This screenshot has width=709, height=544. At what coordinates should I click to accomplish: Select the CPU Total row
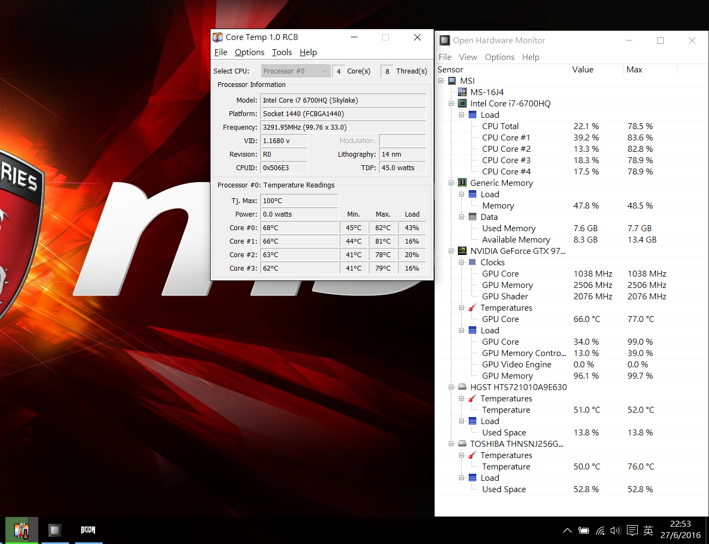coord(572,126)
